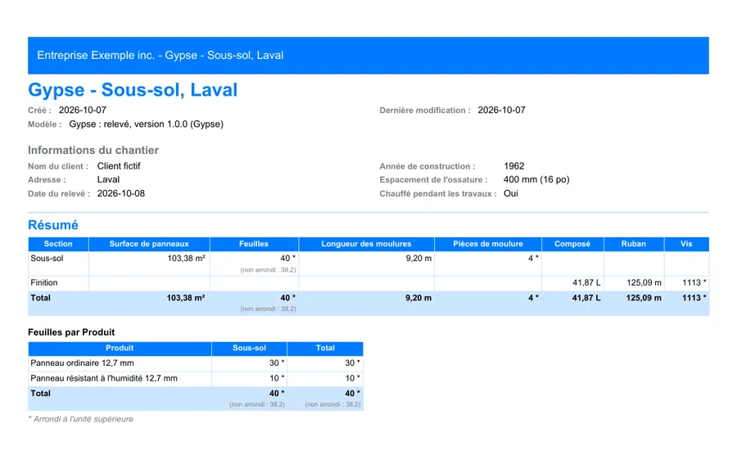Click the Adresse value 'Laval'
737x460 pixels.
[x=108, y=179]
